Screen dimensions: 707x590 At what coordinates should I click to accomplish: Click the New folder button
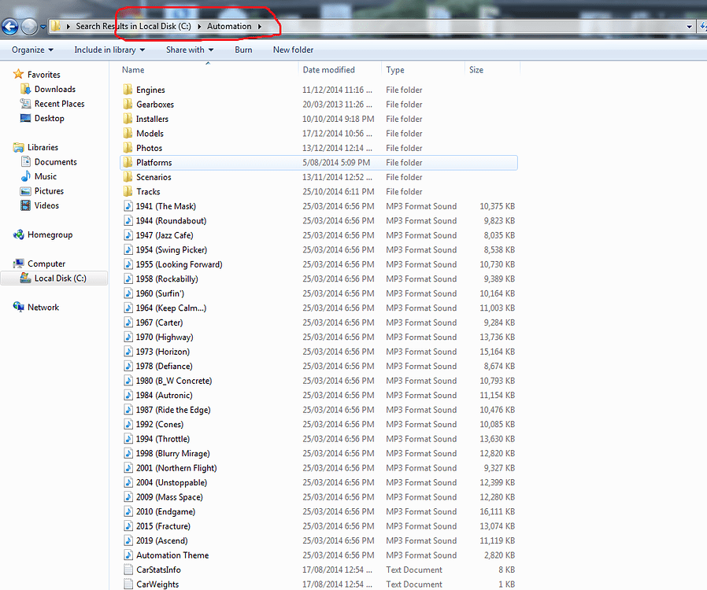[293, 50]
